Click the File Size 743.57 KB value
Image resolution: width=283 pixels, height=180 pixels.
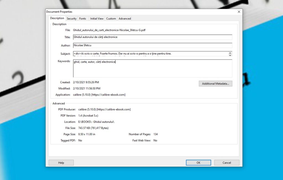(93, 128)
